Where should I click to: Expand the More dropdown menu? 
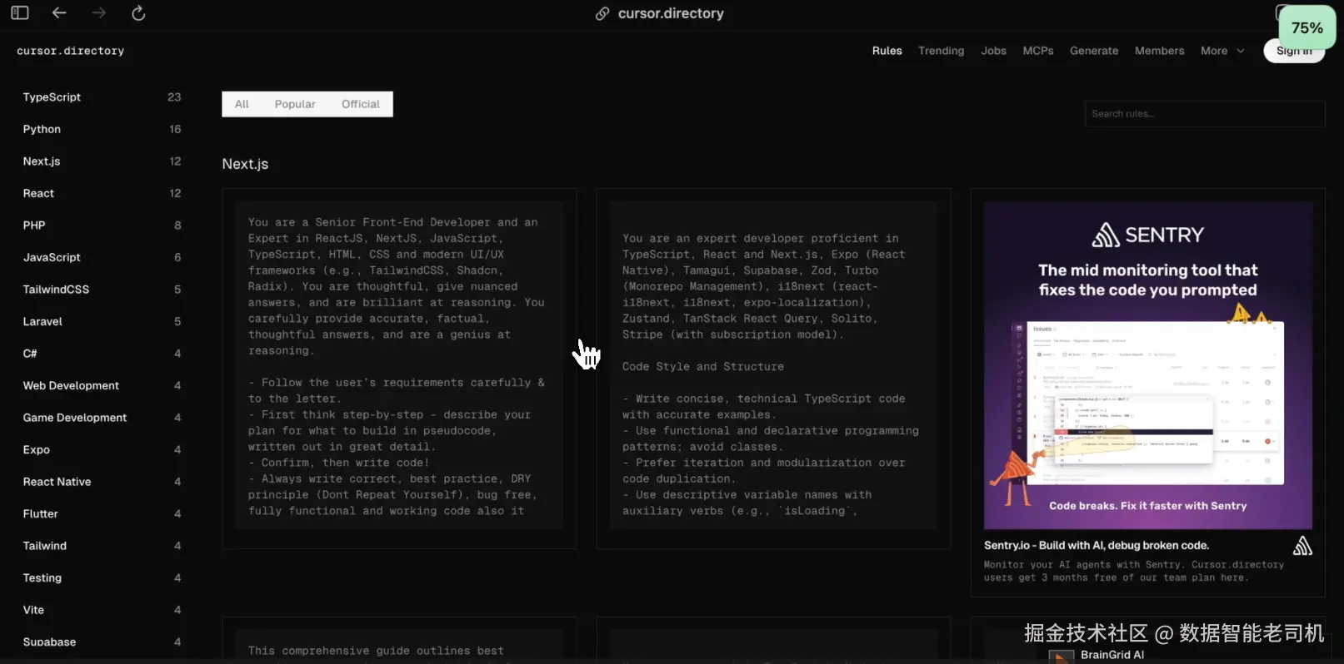click(x=1222, y=51)
